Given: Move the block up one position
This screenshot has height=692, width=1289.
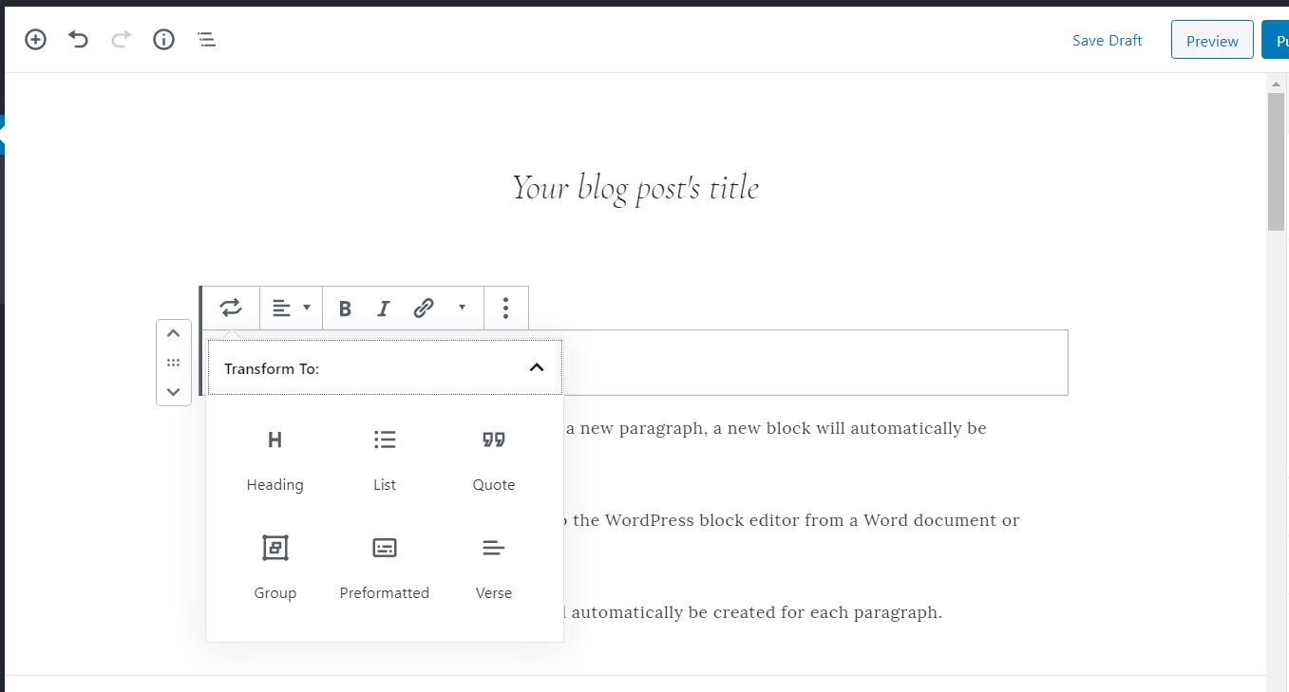Looking at the screenshot, I should (173, 333).
